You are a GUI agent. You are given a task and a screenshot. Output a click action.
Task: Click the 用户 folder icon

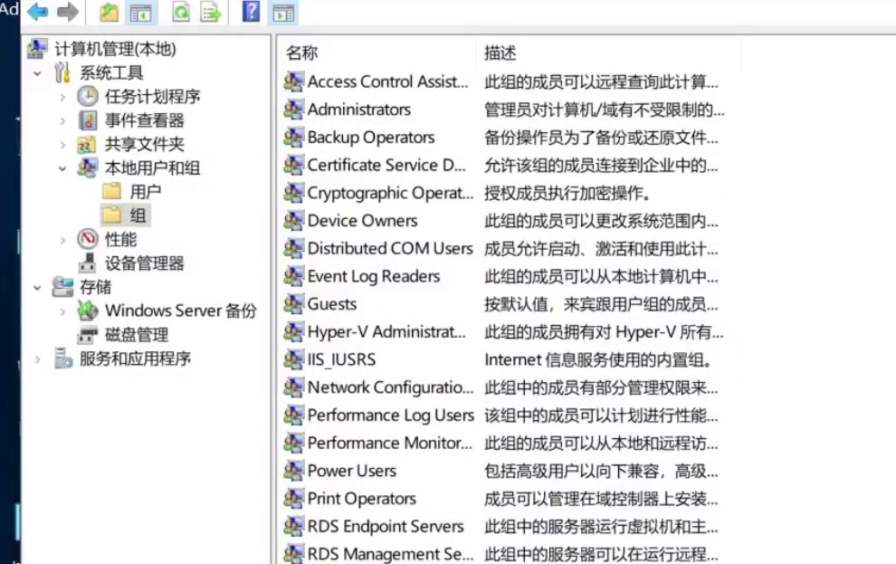pyautogui.click(x=112, y=191)
